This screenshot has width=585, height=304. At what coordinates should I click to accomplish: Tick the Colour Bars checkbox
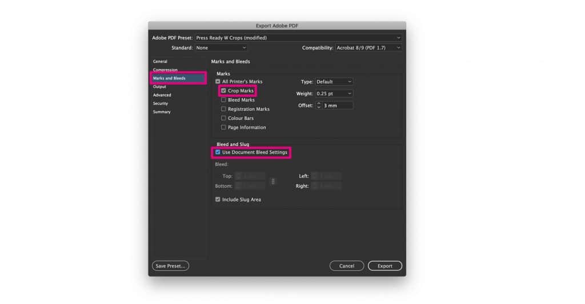coord(223,118)
